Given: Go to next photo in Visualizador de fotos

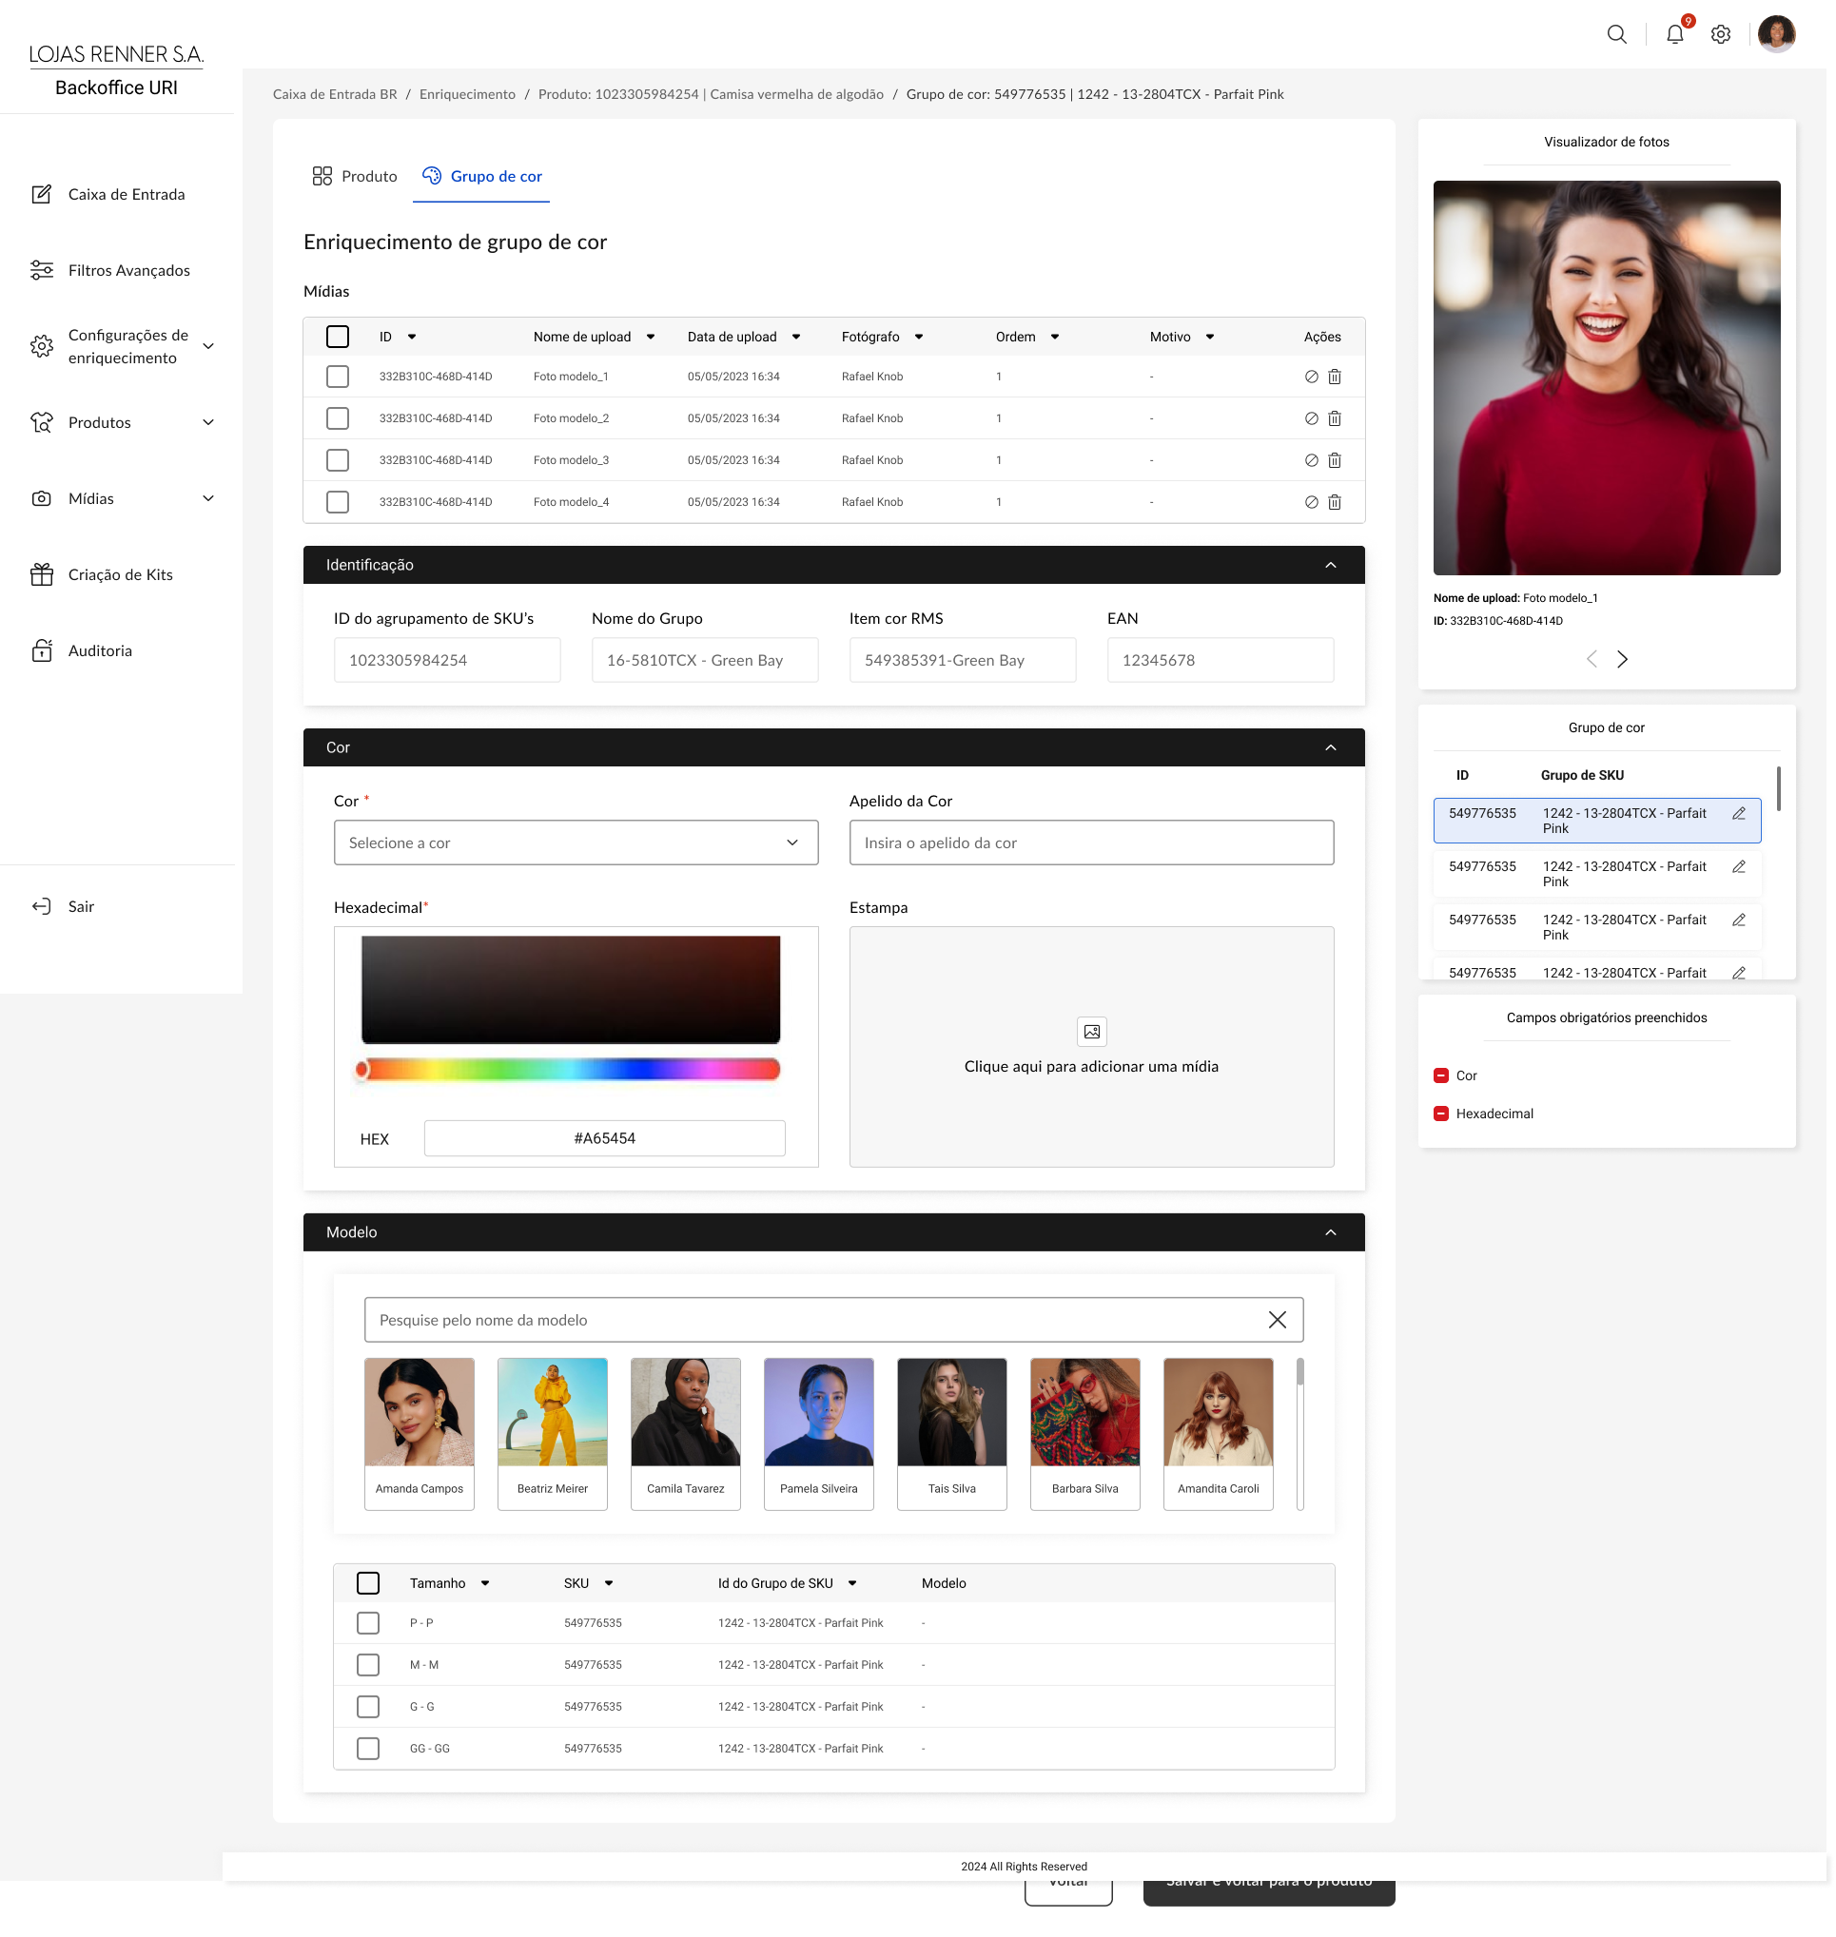Looking at the screenshot, I should coord(1622,659).
